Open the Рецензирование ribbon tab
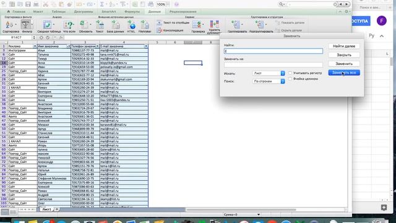Image resolution: width=396 pixels, height=223 pixels. click(183, 12)
